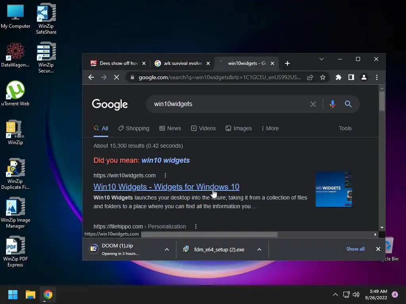This screenshot has height=304, width=406.
Task: Open Chrome three-dot menu
Action: coord(377,77)
